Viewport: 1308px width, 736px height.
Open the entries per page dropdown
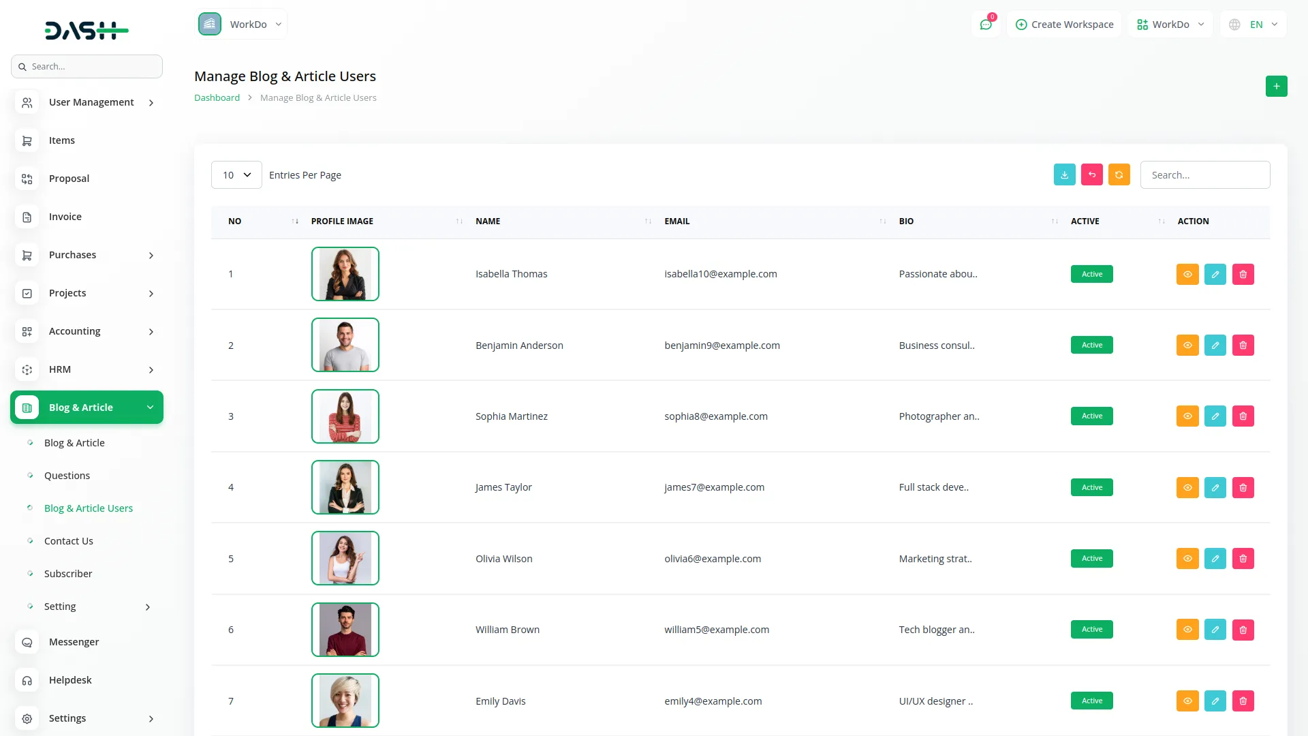(x=236, y=175)
